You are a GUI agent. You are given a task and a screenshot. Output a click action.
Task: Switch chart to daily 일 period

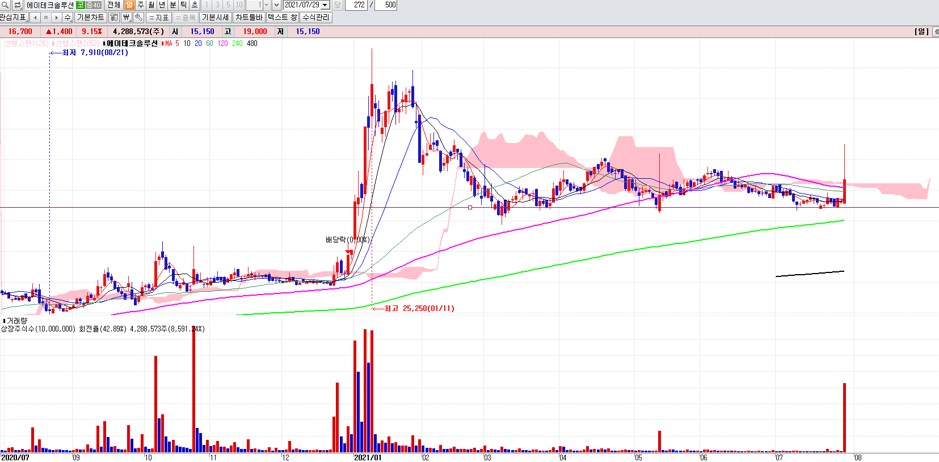pyautogui.click(x=129, y=5)
